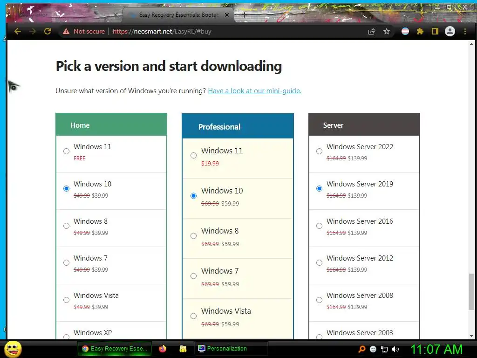Viewport: 477px width, 358px height.
Task: Open the share page icon
Action: click(372, 31)
